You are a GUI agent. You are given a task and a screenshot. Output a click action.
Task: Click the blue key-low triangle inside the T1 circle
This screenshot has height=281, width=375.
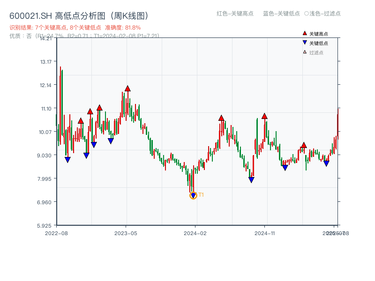click(x=193, y=194)
